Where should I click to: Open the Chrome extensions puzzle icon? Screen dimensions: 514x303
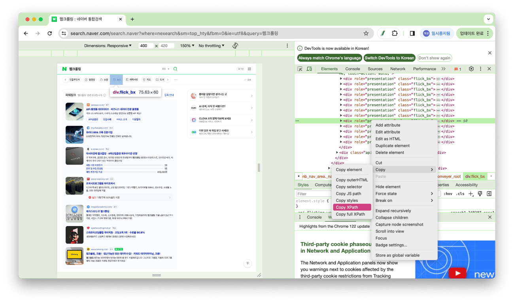pos(395,34)
